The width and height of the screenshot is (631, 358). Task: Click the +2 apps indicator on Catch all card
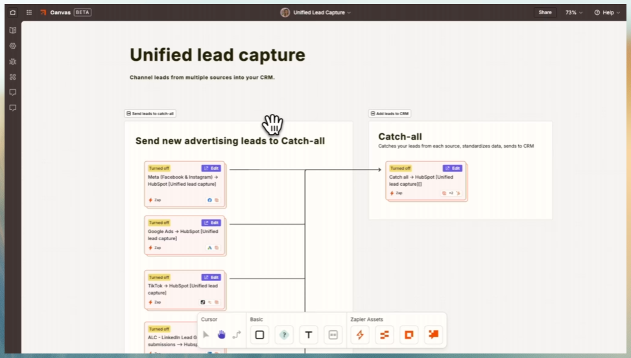[451, 194]
